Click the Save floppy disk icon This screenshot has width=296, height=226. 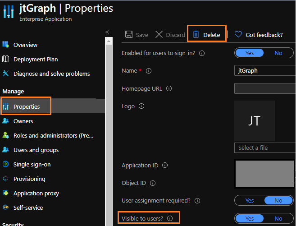[x=129, y=35]
